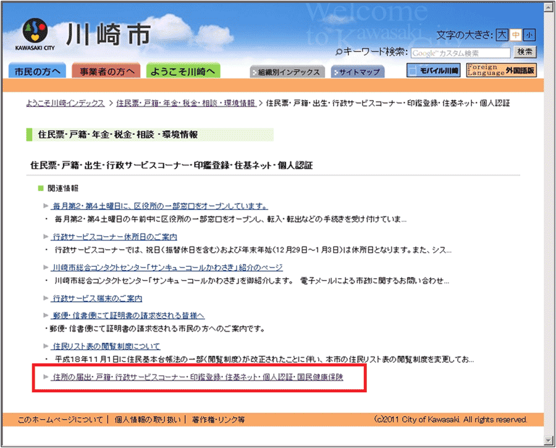This screenshot has width=556, height=448.
Task: Click the Kawasaki City logo
Action: tap(35, 34)
